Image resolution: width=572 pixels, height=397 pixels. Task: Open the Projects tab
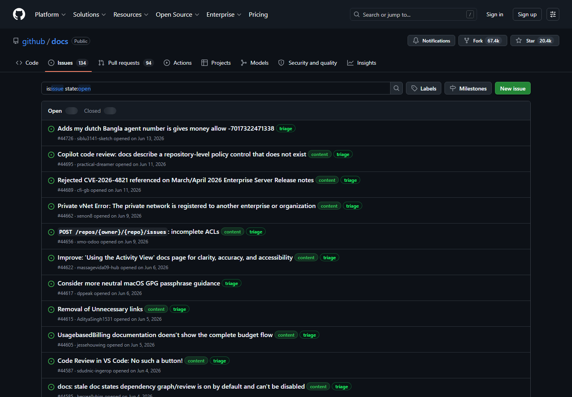click(x=216, y=63)
